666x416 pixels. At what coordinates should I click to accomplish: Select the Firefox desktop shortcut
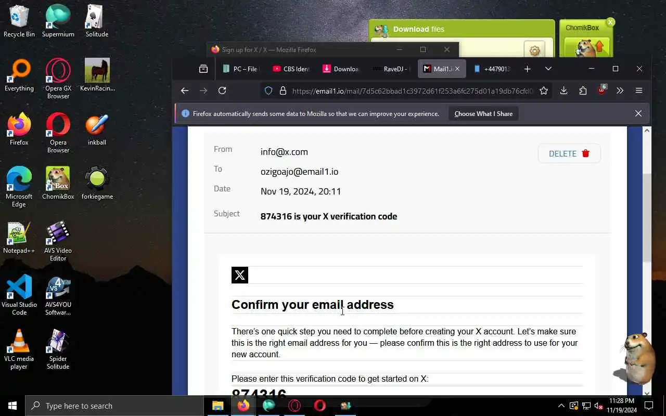click(x=19, y=130)
